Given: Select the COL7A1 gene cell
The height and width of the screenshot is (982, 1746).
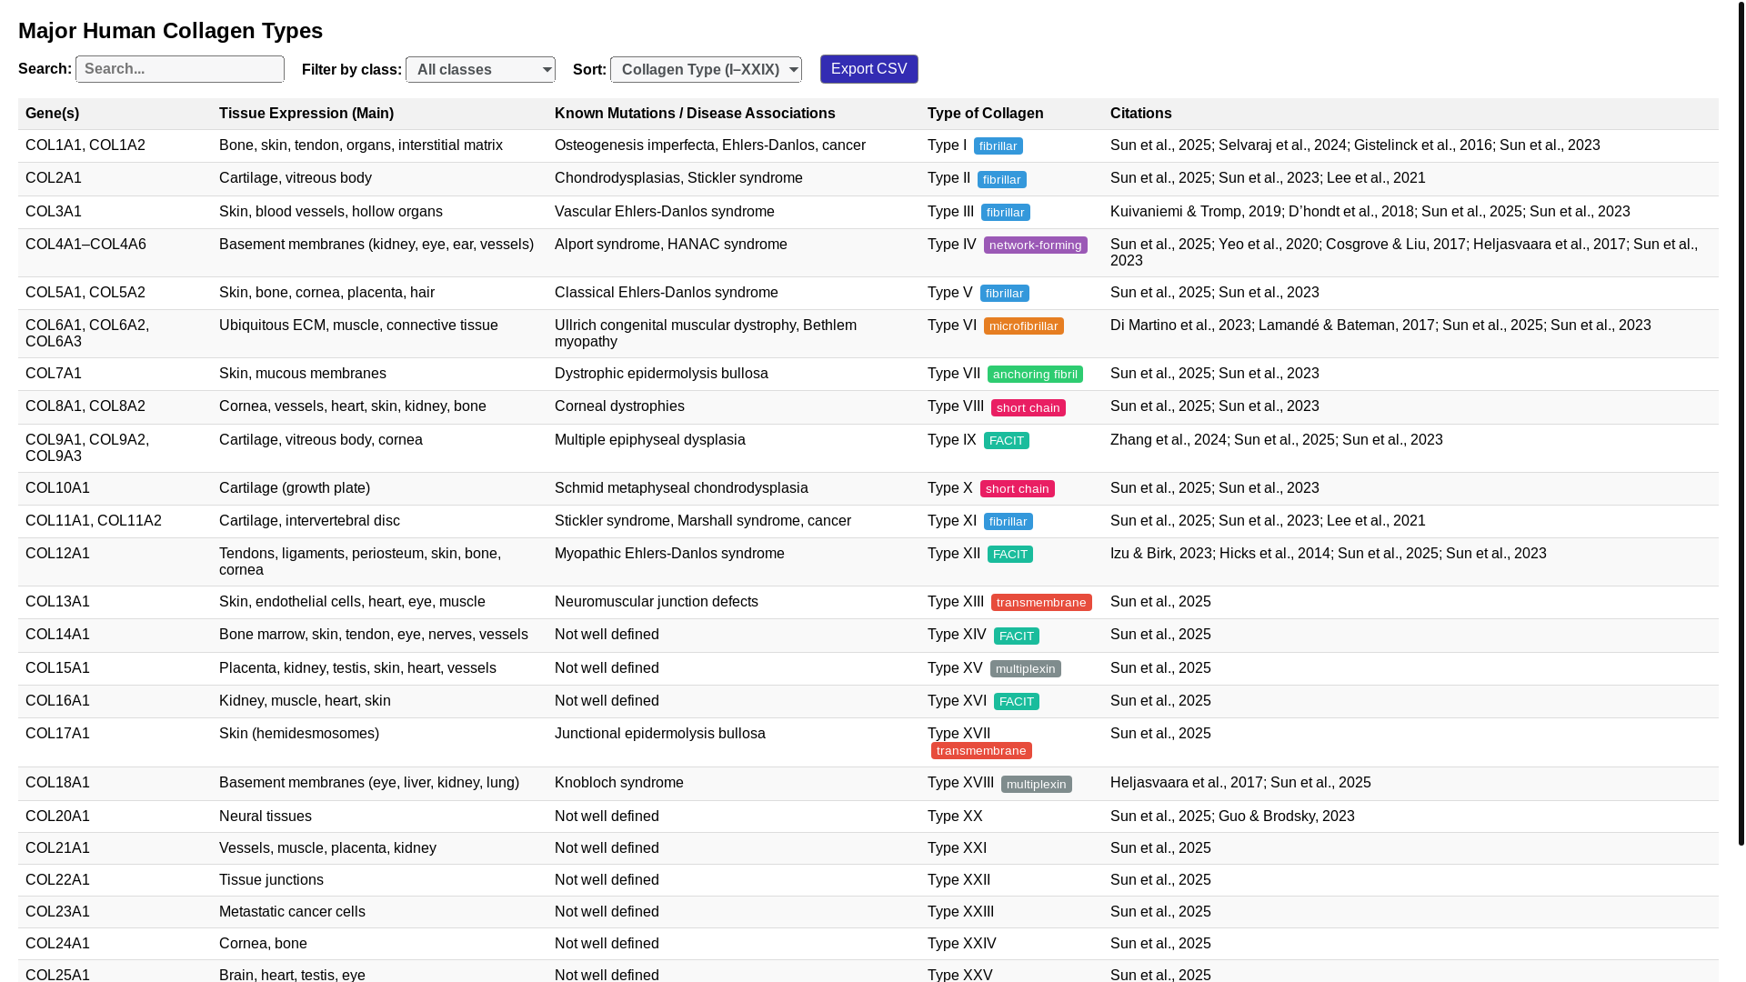Looking at the screenshot, I should [x=115, y=374].
